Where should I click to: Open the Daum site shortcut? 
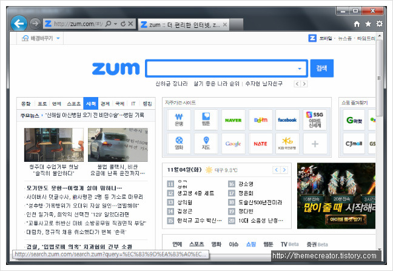tap(260, 119)
